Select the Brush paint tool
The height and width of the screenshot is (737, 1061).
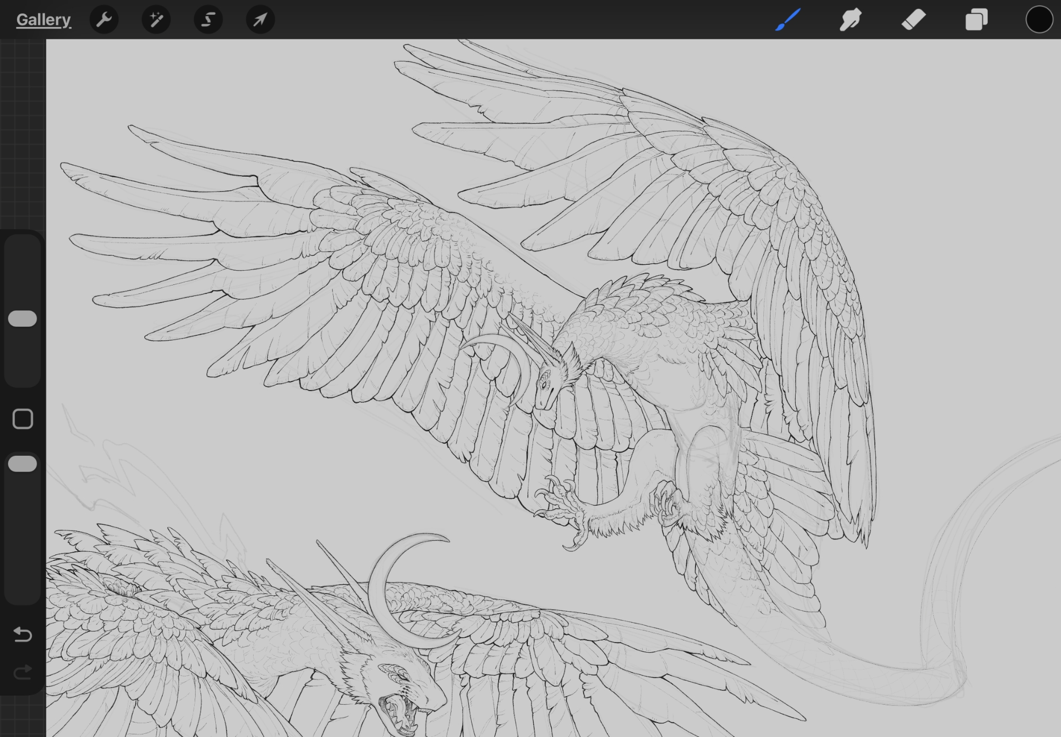coord(788,20)
